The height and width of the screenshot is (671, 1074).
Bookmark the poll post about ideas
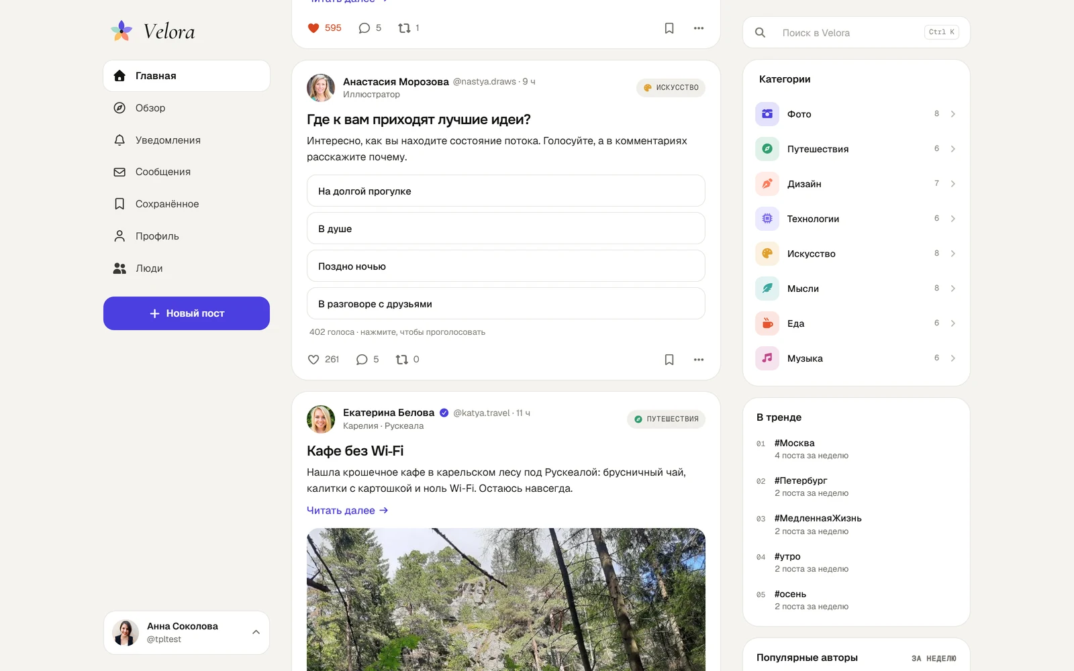click(669, 360)
